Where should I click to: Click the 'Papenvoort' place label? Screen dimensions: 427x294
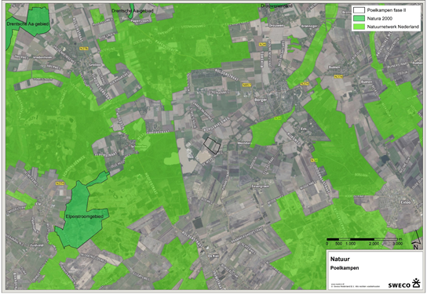coord(141,20)
